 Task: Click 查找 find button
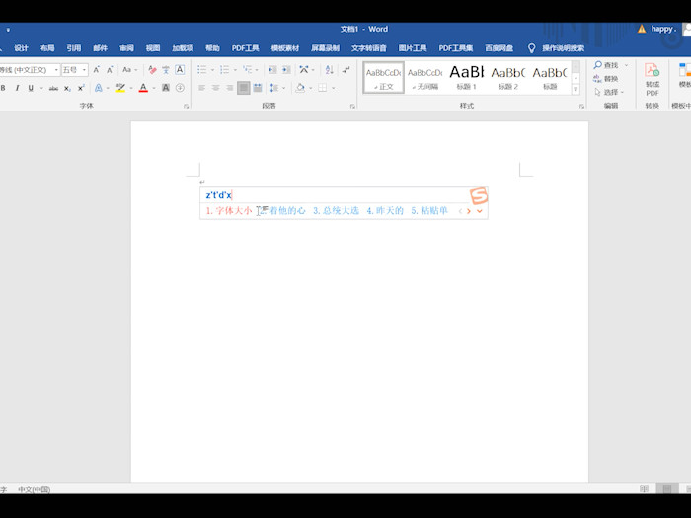tap(606, 65)
